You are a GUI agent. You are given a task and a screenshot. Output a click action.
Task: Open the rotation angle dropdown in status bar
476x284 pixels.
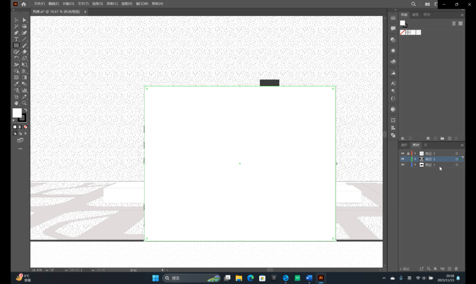66,270
